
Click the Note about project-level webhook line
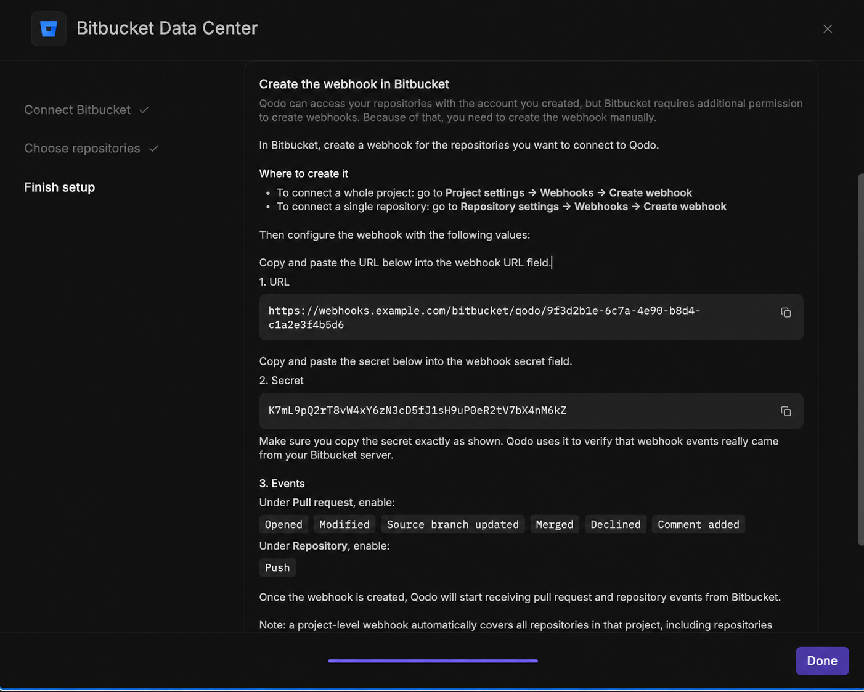point(516,625)
